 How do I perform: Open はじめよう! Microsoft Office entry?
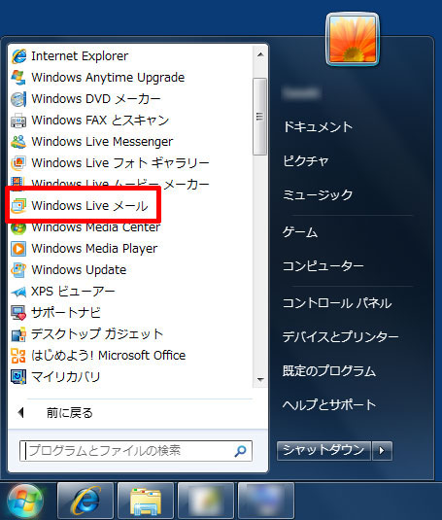(x=109, y=356)
